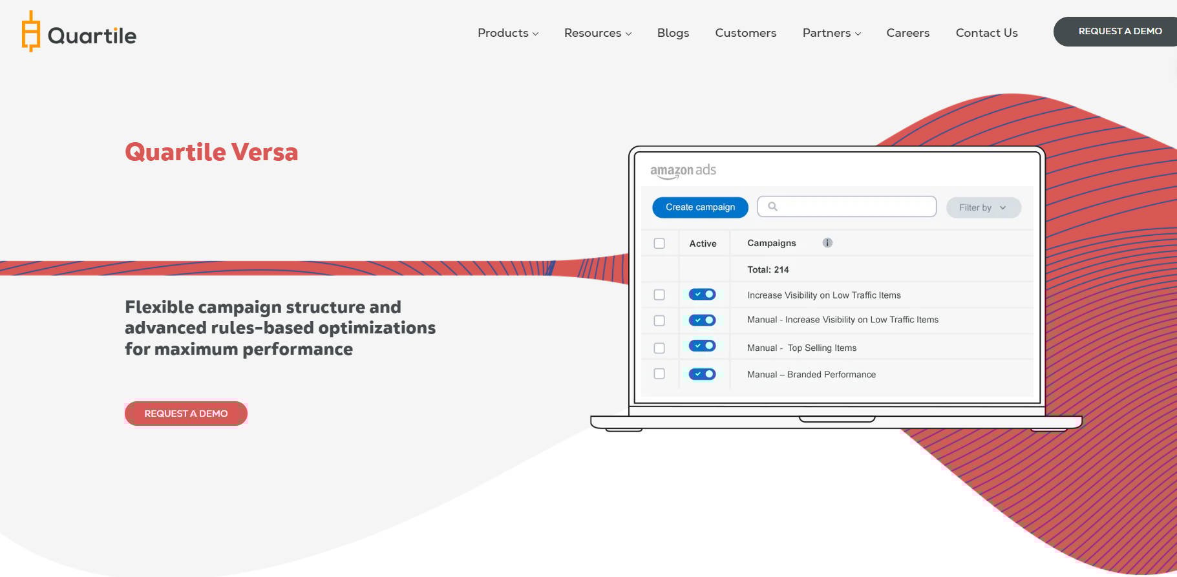Toggle the Increase Visibility on Low Traffic switch
The height and width of the screenshot is (577, 1177).
click(702, 295)
